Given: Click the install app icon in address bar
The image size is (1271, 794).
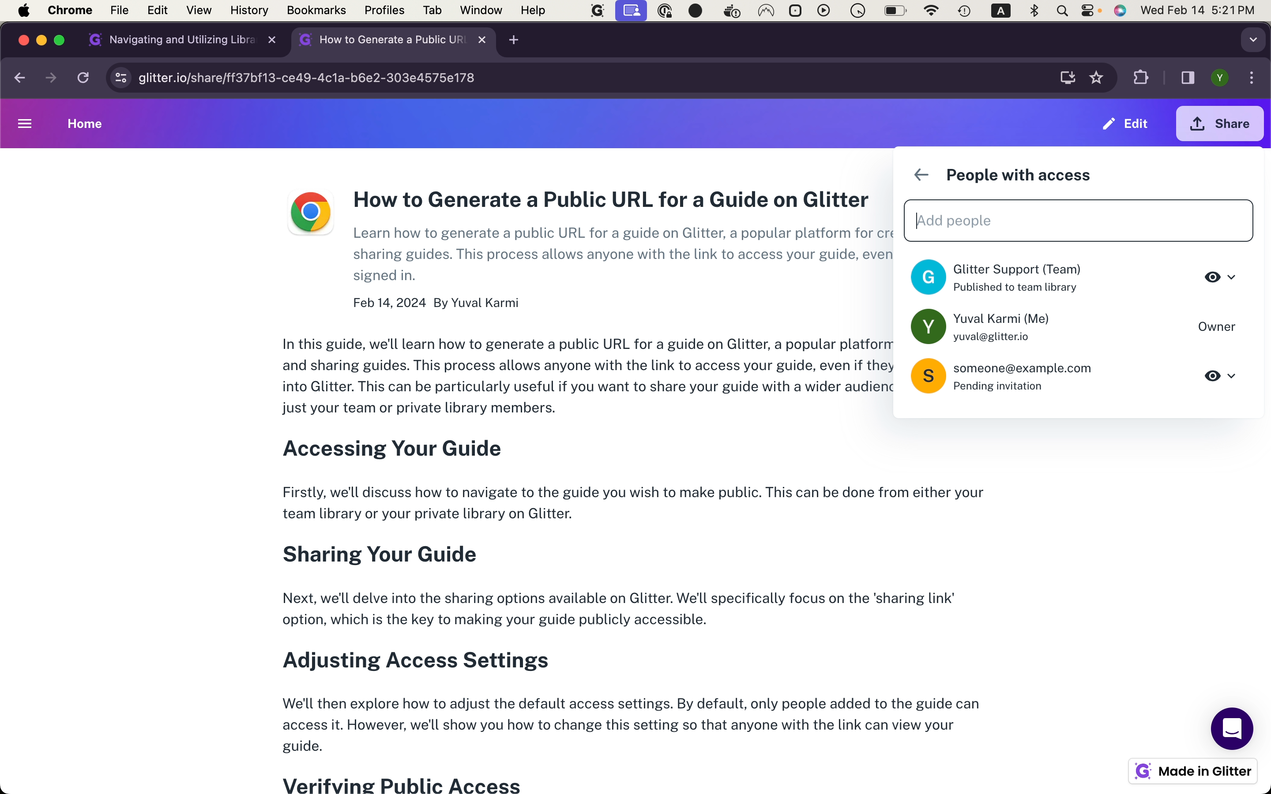Looking at the screenshot, I should click(x=1067, y=78).
